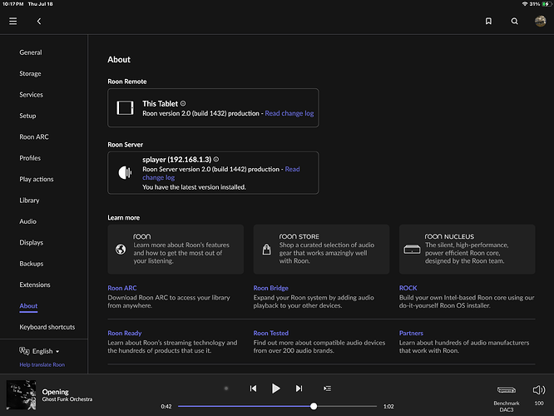Screen dimensions: 554x416
Task: Open the Partners link
Action: pos(411,333)
